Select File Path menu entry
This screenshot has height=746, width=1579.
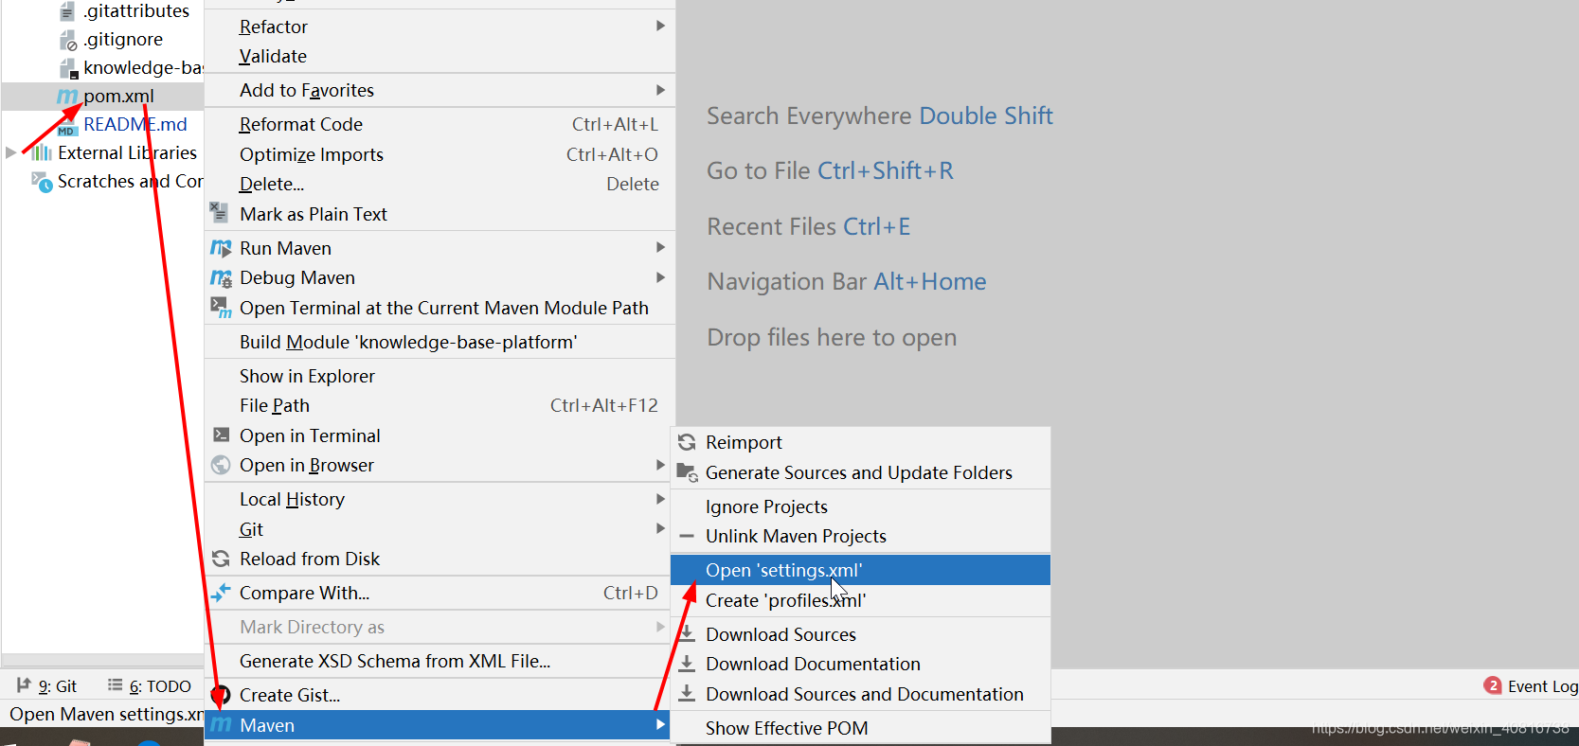pyautogui.click(x=440, y=405)
